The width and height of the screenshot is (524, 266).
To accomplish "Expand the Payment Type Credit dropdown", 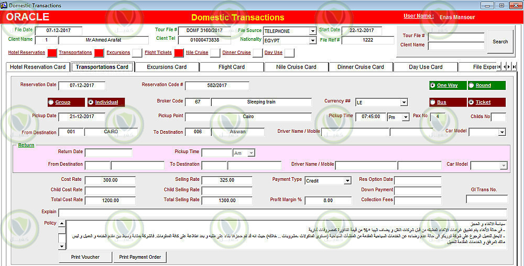I will (x=348, y=181).
